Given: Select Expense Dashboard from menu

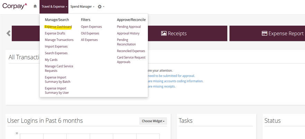Looking at the screenshot, I should point(58,27).
